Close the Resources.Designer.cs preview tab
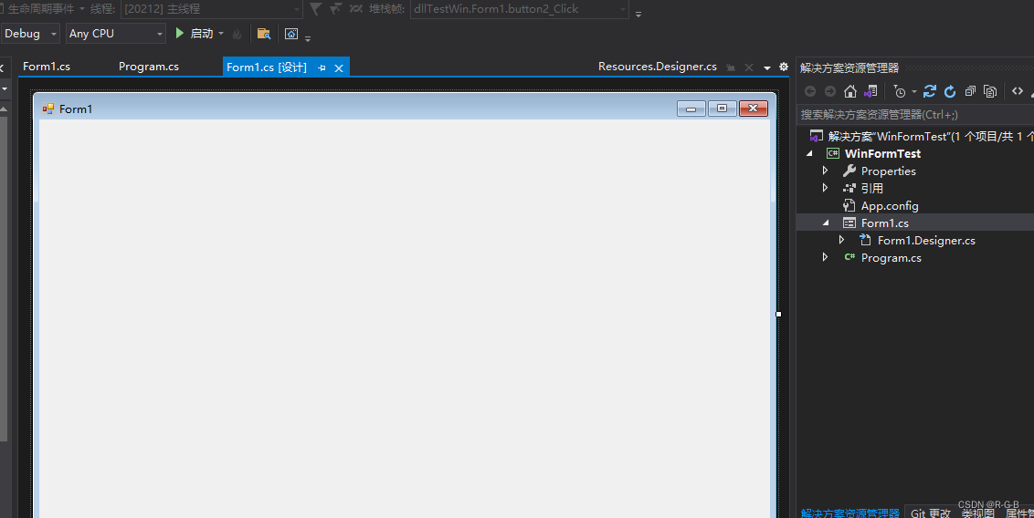The height and width of the screenshot is (518, 1034). tap(748, 67)
